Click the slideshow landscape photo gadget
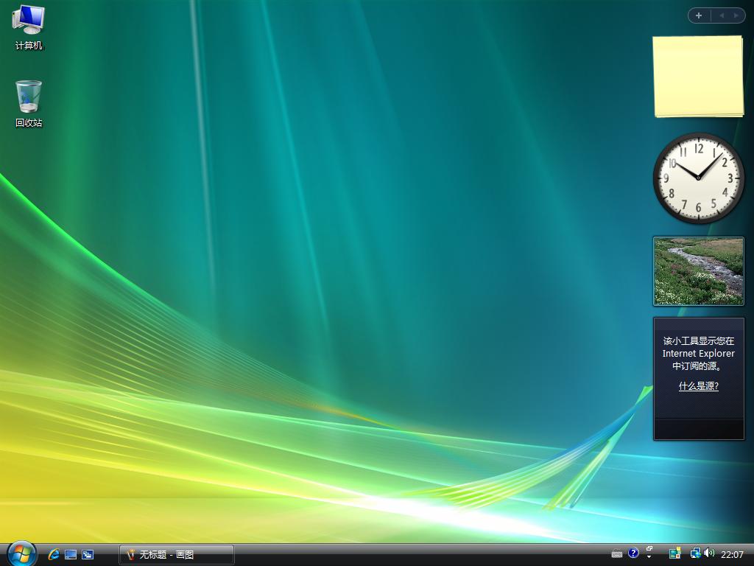This screenshot has height=566, width=754. 698,270
